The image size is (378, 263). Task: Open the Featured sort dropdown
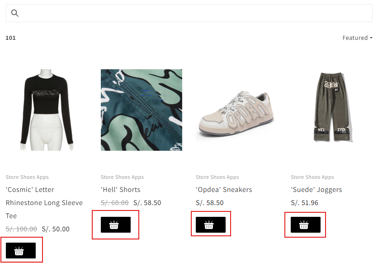tap(357, 38)
